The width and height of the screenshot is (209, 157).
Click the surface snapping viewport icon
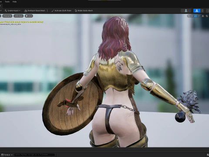click(203, 16)
